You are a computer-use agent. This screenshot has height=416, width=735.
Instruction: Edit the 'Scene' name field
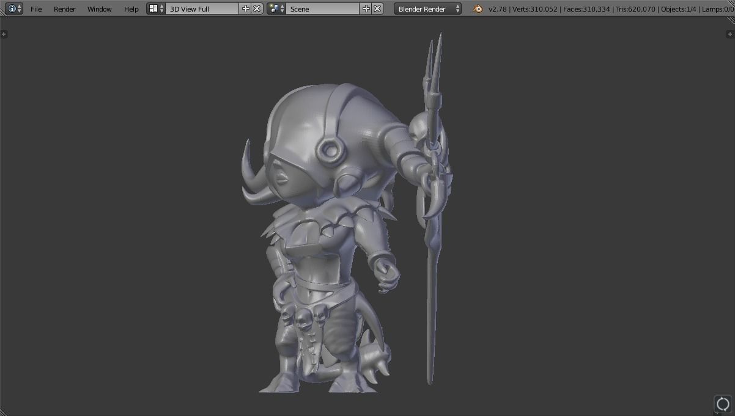click(x=322, y=9)
